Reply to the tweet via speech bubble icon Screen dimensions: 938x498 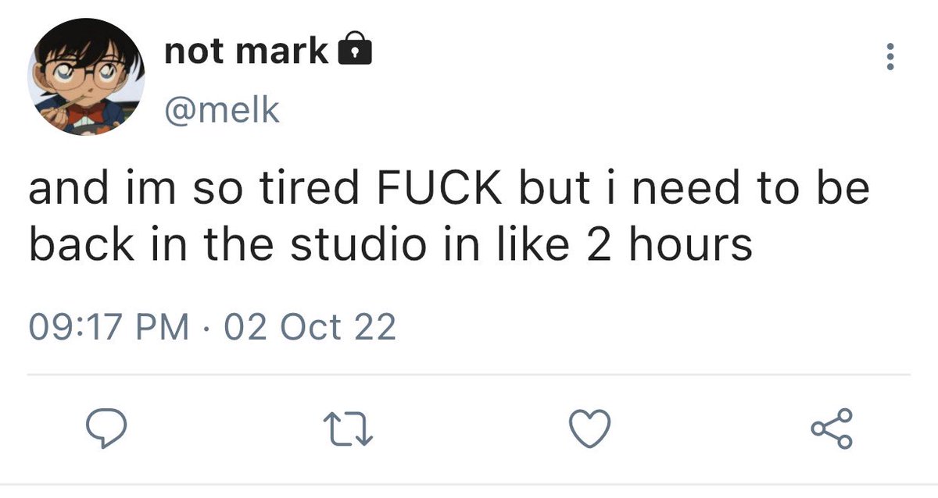[x=106, y=430]
